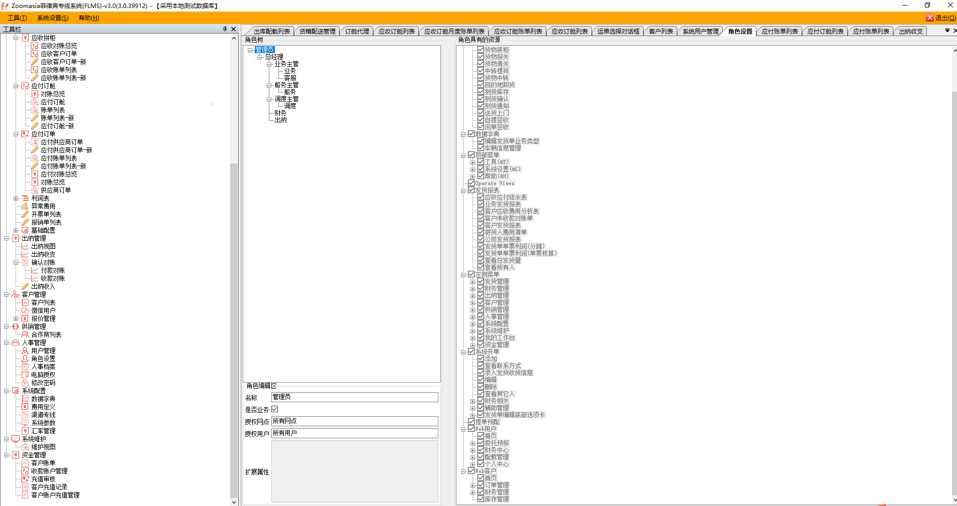The image size is (957, 506).
Task: Select the 财务 role in role tree
Action: [x=280, y=113]
